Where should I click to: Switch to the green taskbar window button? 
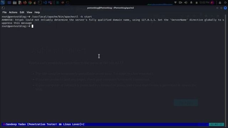point(58,2)
